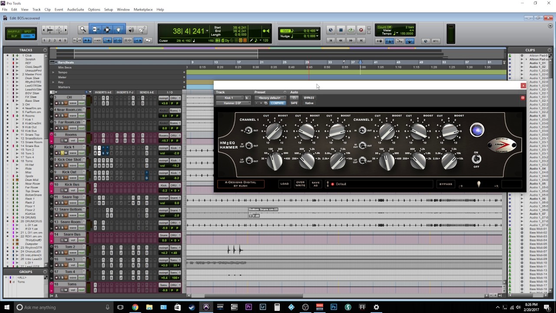
Task: Select the Bottom Snare.cm-05 clip
Action: click(263, 210)
